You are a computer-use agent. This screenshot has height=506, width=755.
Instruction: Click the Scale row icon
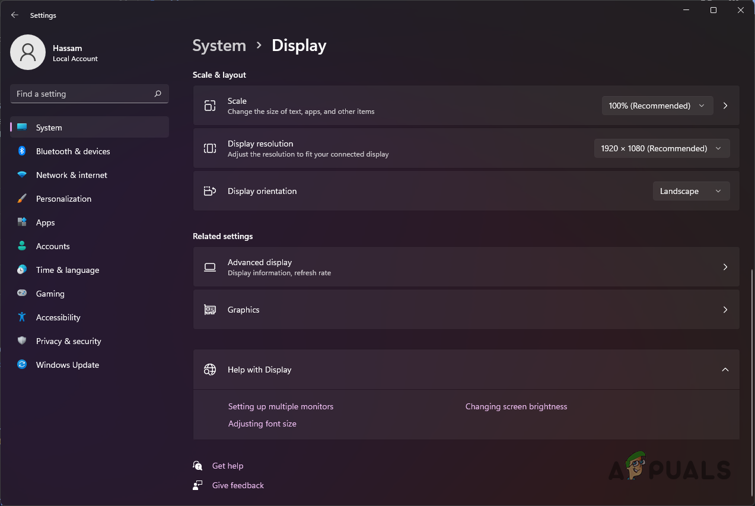click(x=210, y=106)
